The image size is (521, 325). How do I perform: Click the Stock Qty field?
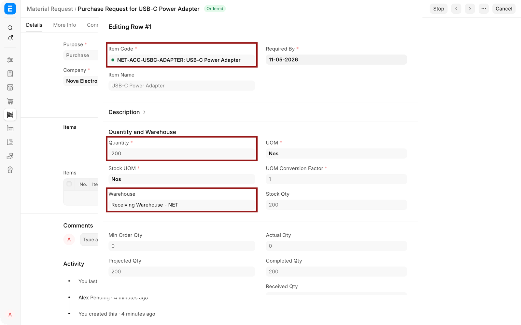click(336, 205)
